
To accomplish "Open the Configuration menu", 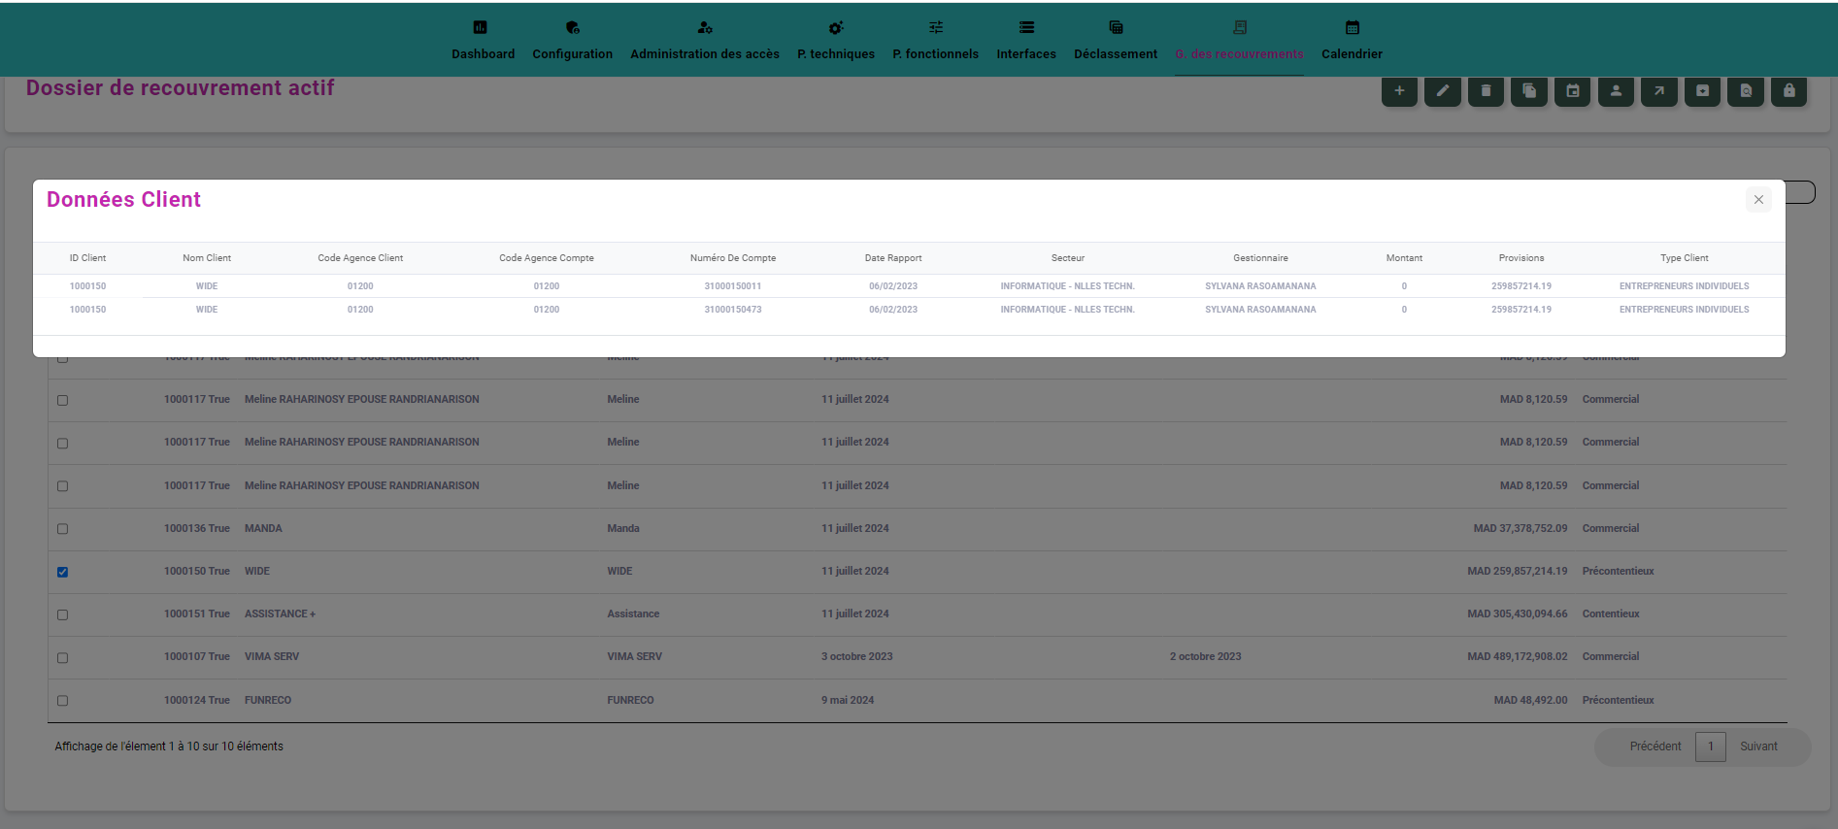I will click(x=572, y=41).
